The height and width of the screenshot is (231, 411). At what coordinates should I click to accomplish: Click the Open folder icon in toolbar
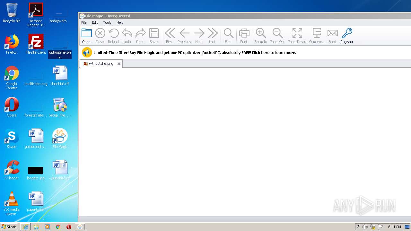pyautogui.click(x=86, y=33)
